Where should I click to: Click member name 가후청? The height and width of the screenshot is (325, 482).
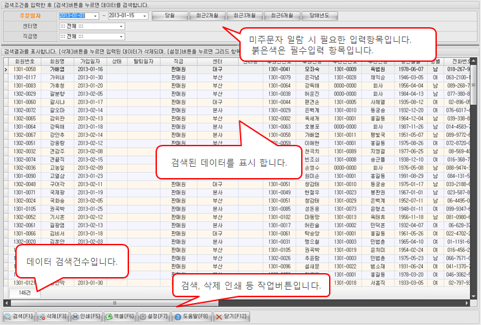(x=57, y=86)
